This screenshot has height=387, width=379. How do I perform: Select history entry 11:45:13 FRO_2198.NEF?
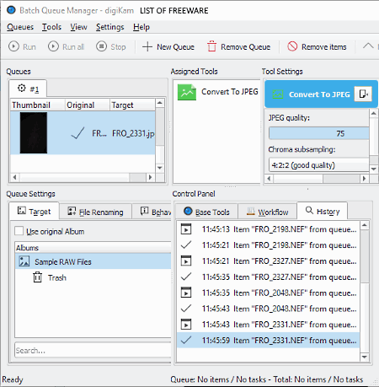[268, 229]
